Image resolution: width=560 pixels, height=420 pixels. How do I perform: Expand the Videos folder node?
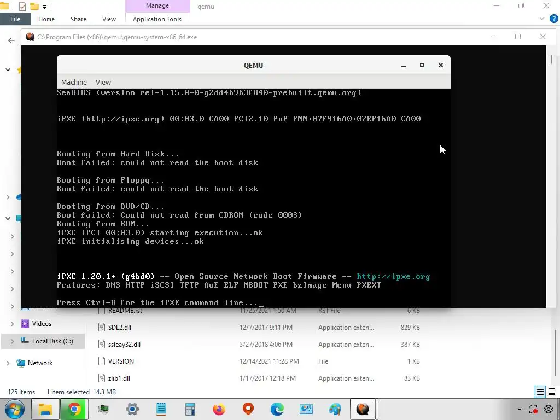tap(12, 324)
